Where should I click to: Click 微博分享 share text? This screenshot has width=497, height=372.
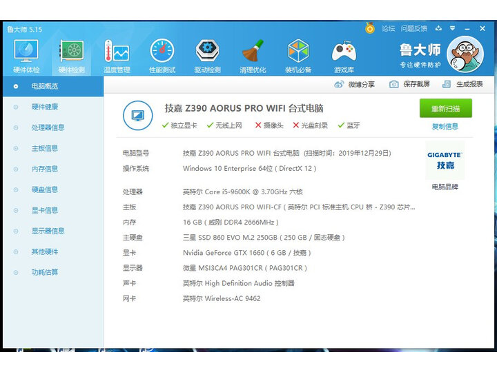tap(362, 84)
